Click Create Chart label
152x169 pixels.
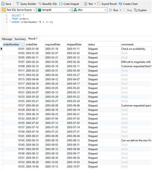click(x=130, y=4)
